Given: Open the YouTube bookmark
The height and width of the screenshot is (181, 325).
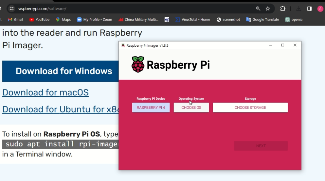Looking at the screenshot, I should [x=39, y=20].
